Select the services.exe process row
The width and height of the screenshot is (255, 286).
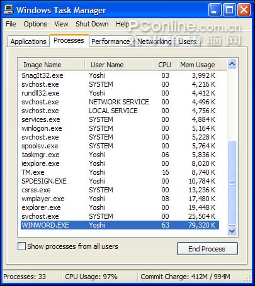pos(120,119)
